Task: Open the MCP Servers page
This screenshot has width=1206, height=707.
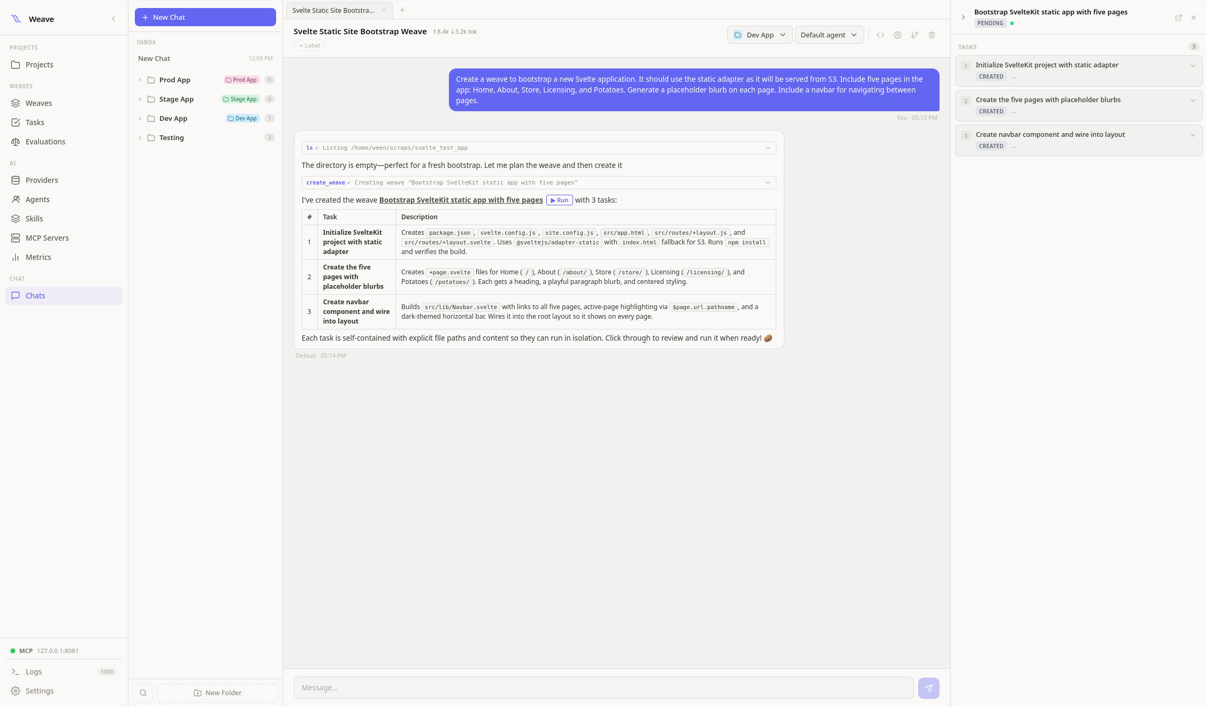Action: coord(64,238)
